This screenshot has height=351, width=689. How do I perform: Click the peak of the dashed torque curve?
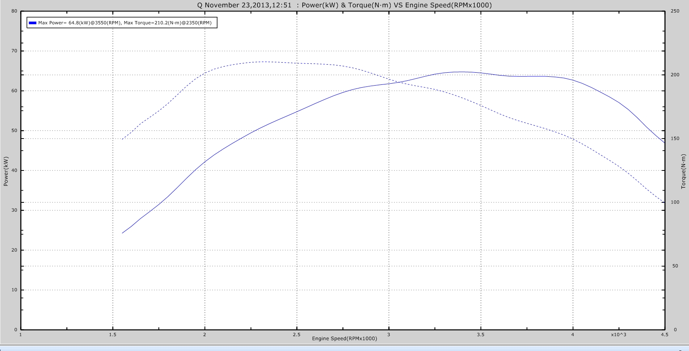point(263,62)
